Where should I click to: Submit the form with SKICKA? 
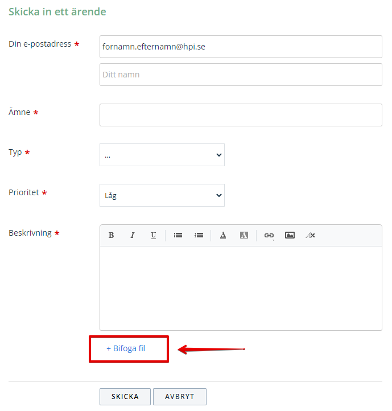point(125,397)
